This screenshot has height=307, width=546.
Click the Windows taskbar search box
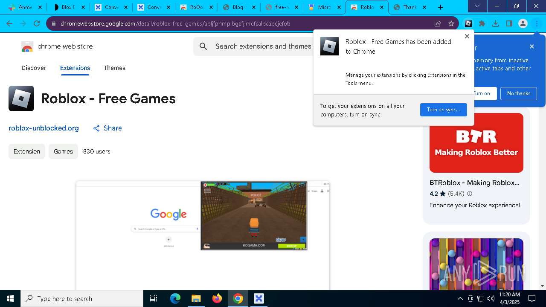pos(82,298)
